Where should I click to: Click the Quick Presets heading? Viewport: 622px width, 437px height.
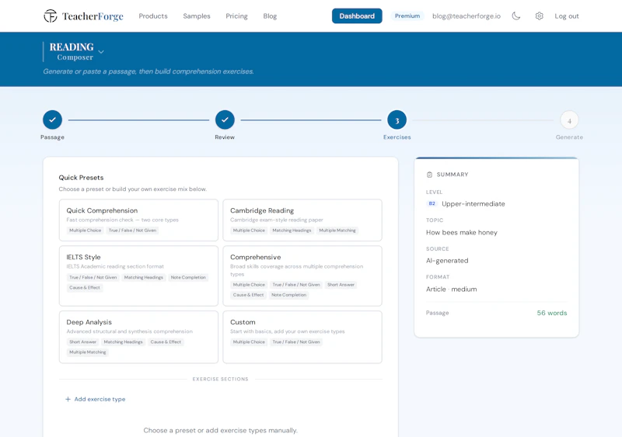click(x=81, y=178)
